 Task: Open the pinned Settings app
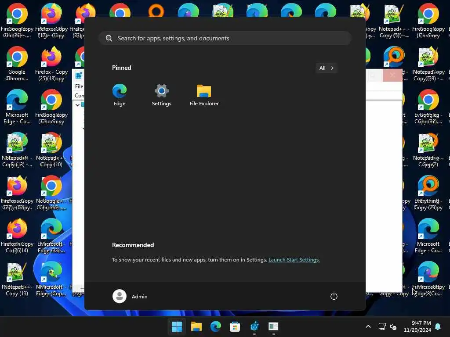click(162, 95)
